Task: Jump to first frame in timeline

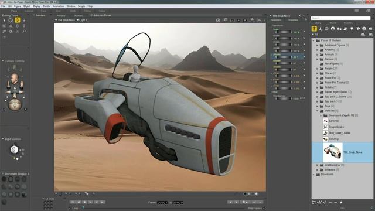Action: coord(73,202)
